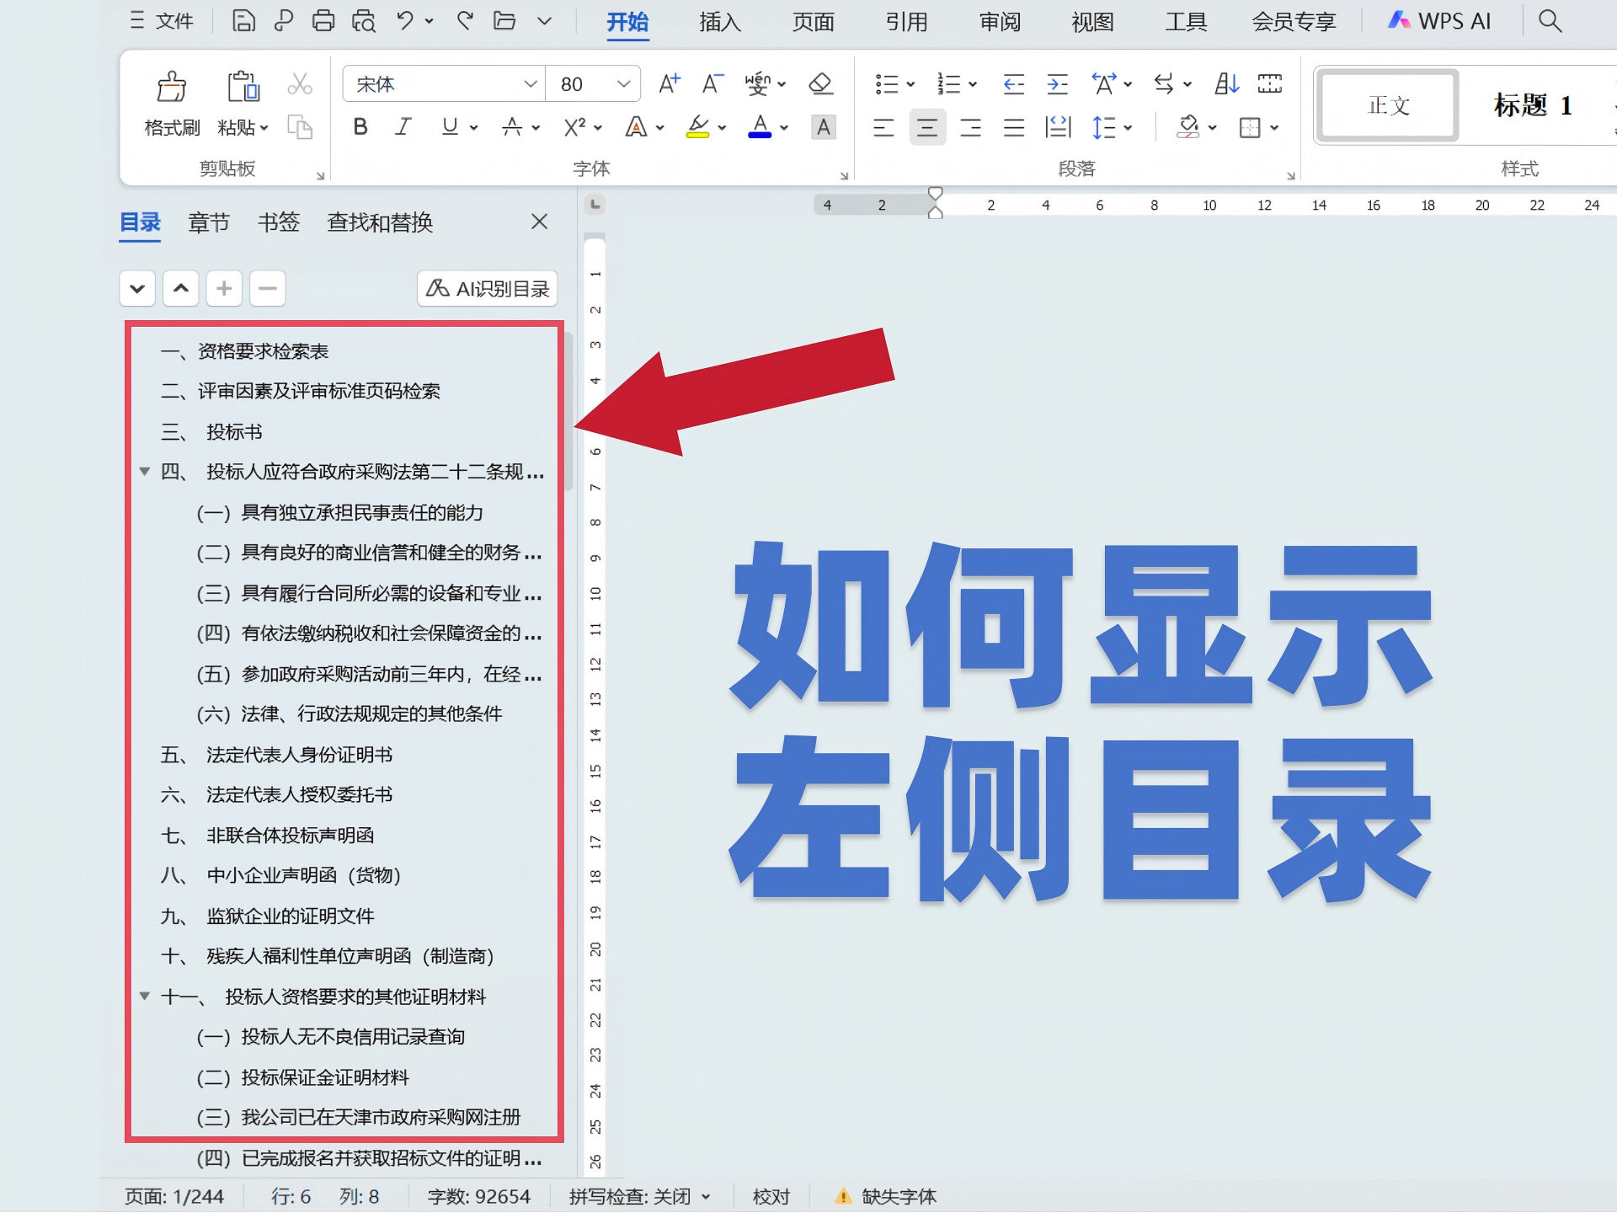Click the search magnifier icon
Viewport: 1617px width, 1213px height.
(x=1550, y=21)
